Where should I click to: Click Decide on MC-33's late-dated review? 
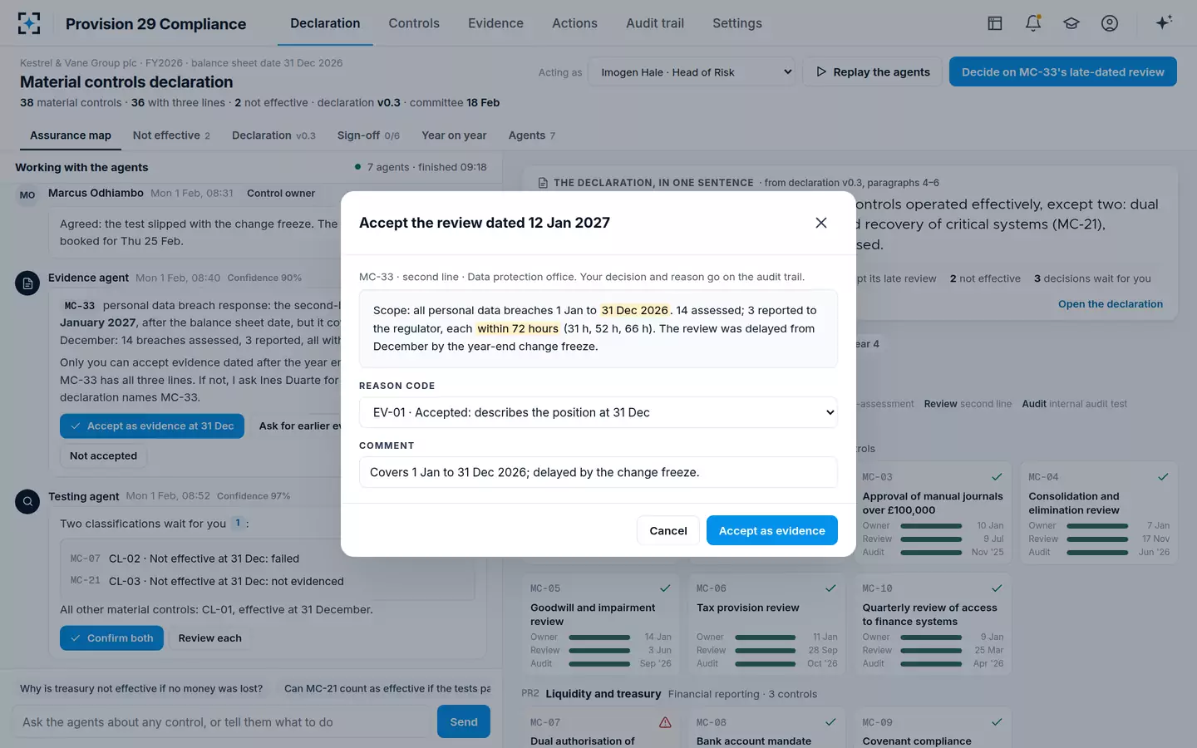pyautogui.click(x=1063, y=72)
